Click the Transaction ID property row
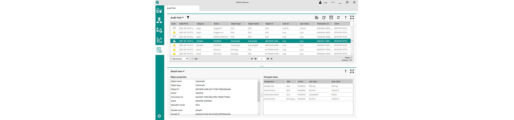This screenshot has width=514, height=120. [214, 97]
